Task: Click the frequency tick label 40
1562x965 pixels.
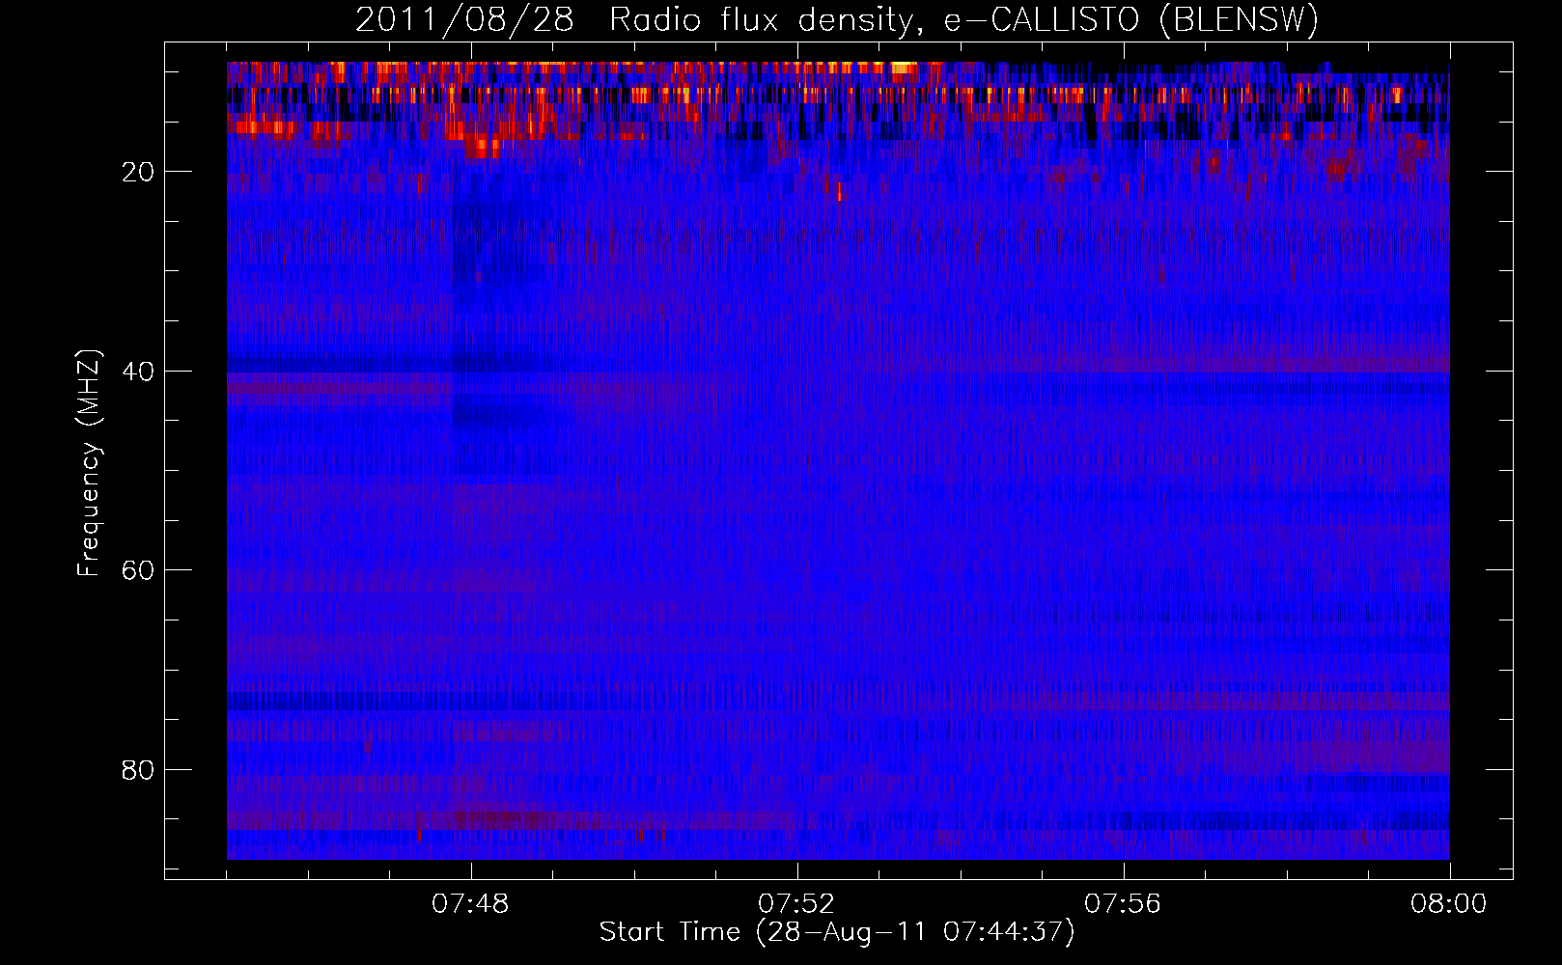Action: 138,371
